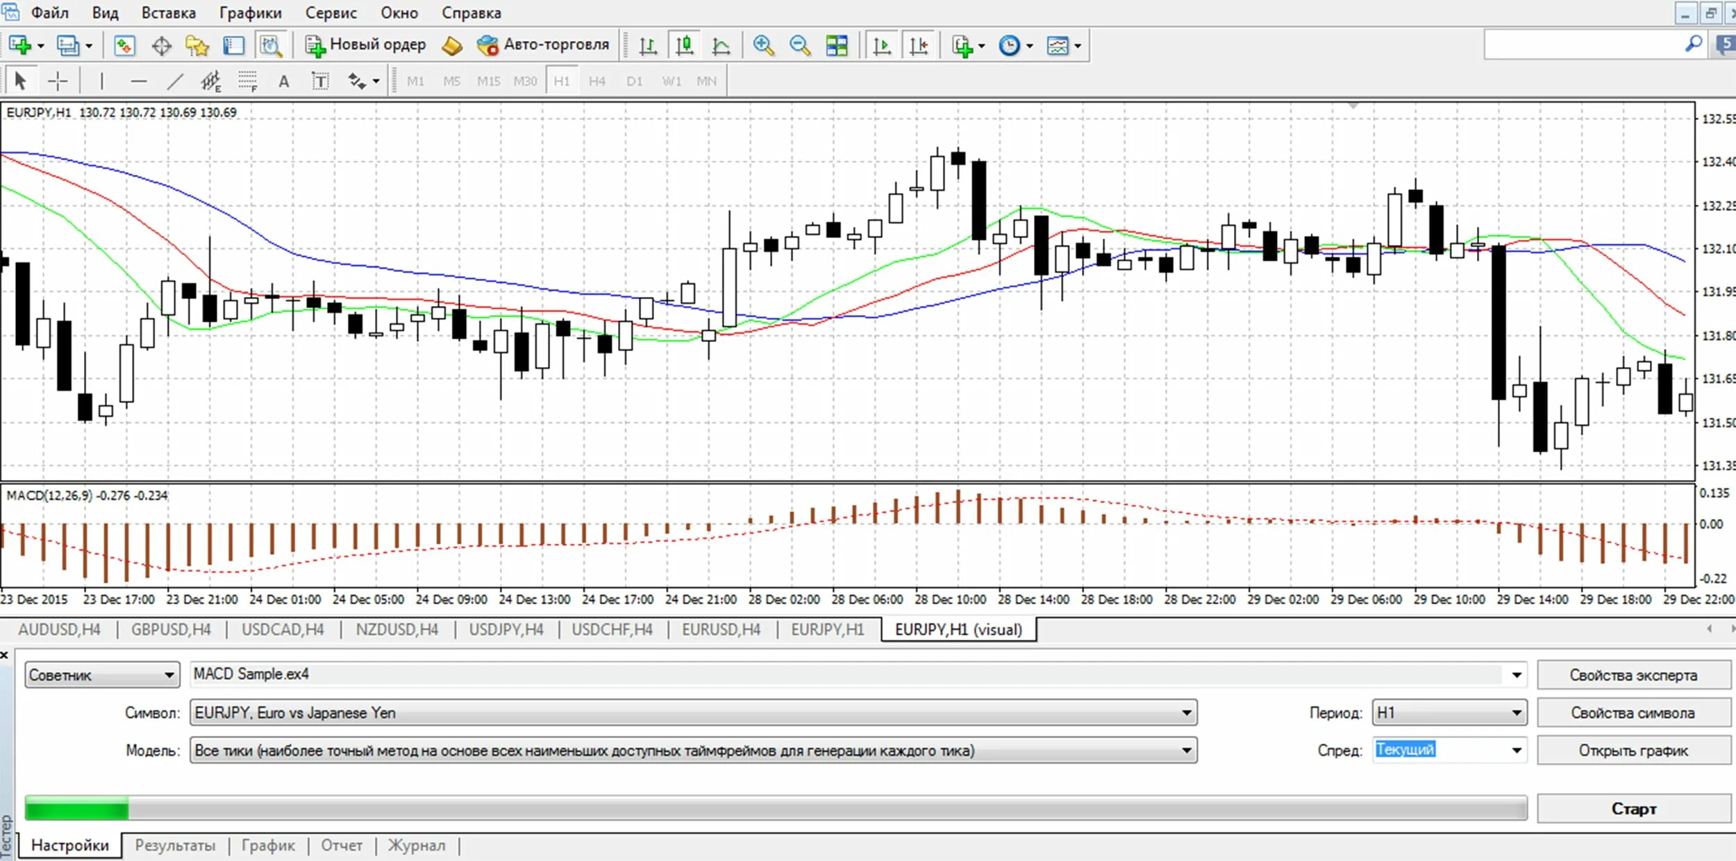Toggle the chart auto-scroll button
Viewport: 1736px width, 861px height.
coord(882,46)
